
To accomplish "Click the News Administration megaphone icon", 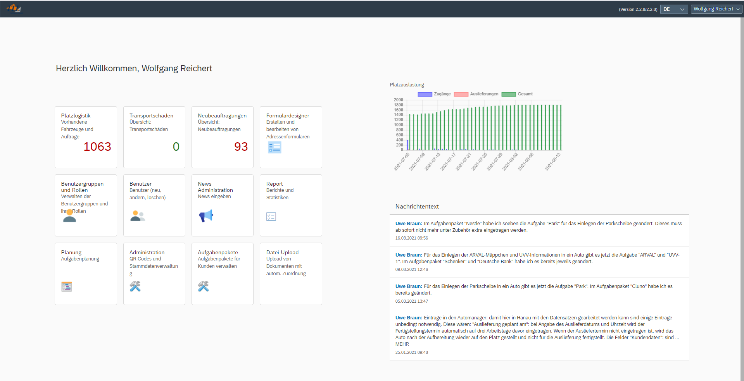I will click(x=206, y=216).
